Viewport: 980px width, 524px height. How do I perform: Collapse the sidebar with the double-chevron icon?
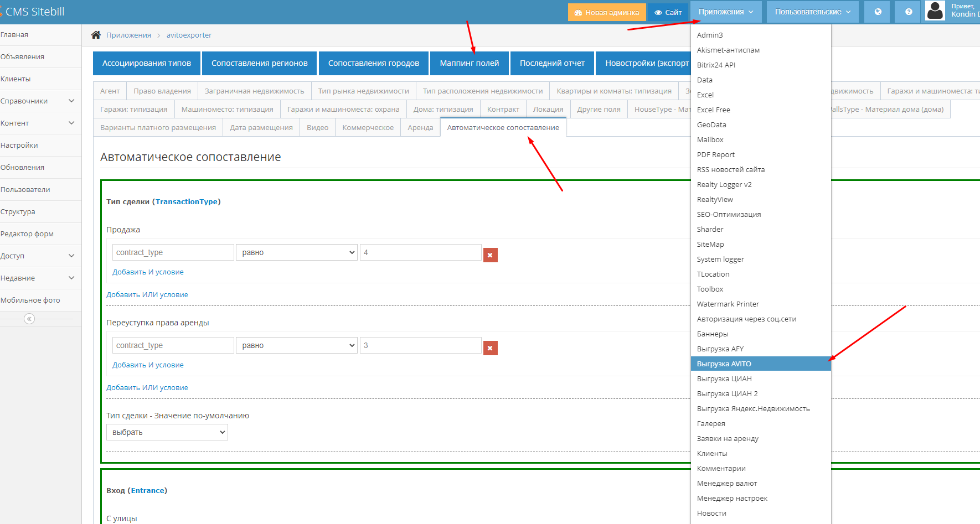point(29,319)
